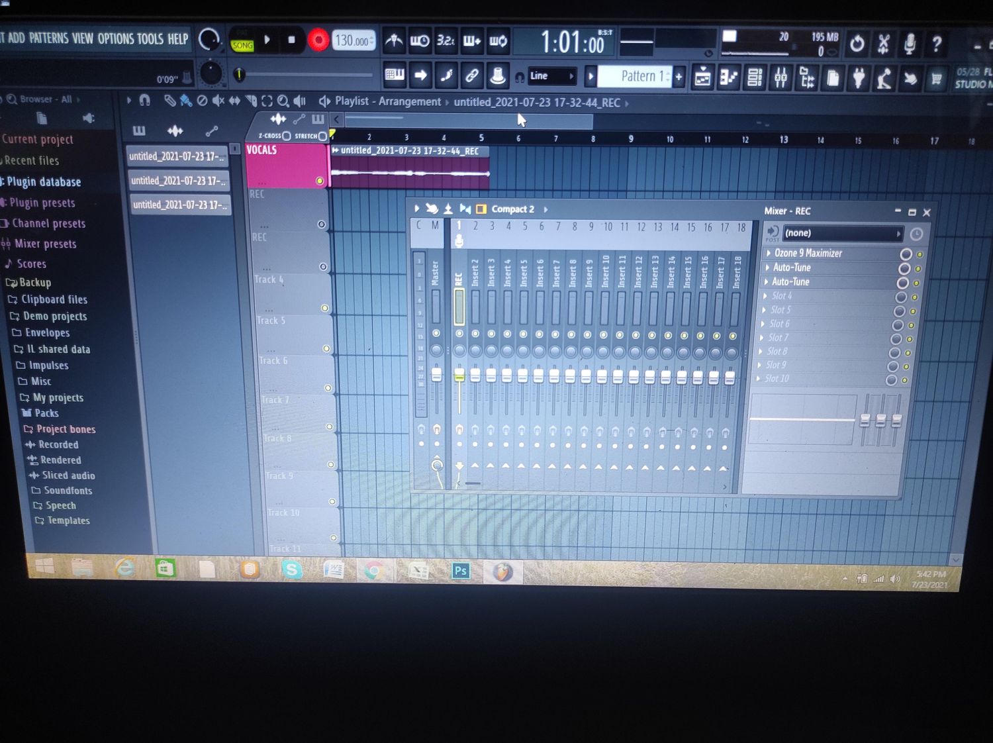Toggle blend recording overdub icon
The height and width of the screenshot is (743, 993).
point(471,41)
